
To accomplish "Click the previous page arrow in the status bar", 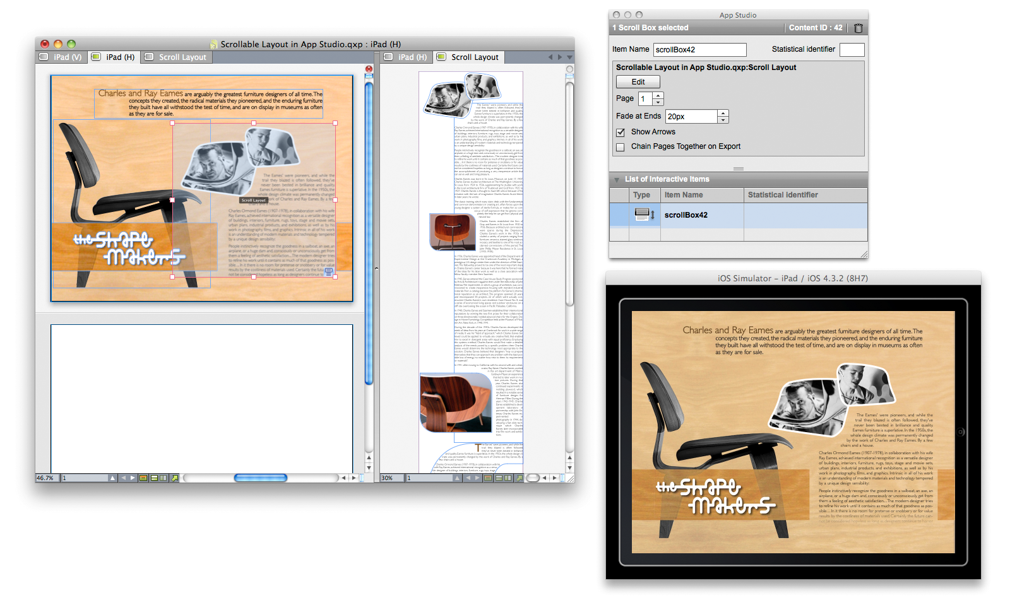I will 124,478.
